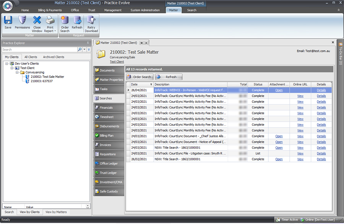
Task: Open the Trust Ledger section
Action: click(109, 173)
